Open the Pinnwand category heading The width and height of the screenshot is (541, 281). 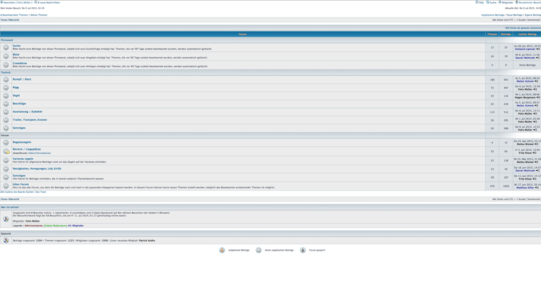coord(6,40)
